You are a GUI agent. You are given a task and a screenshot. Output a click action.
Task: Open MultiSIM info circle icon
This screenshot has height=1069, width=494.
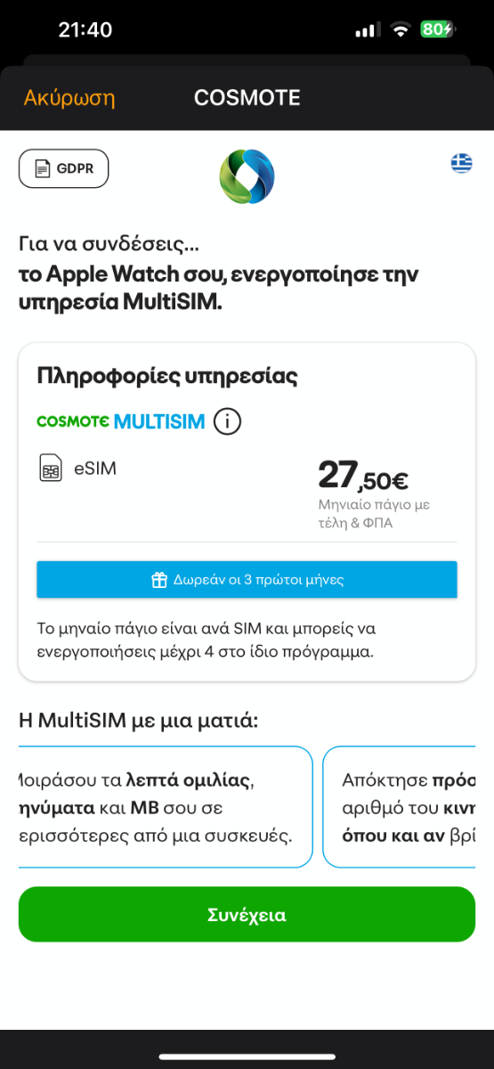click(x=228, y=420)
